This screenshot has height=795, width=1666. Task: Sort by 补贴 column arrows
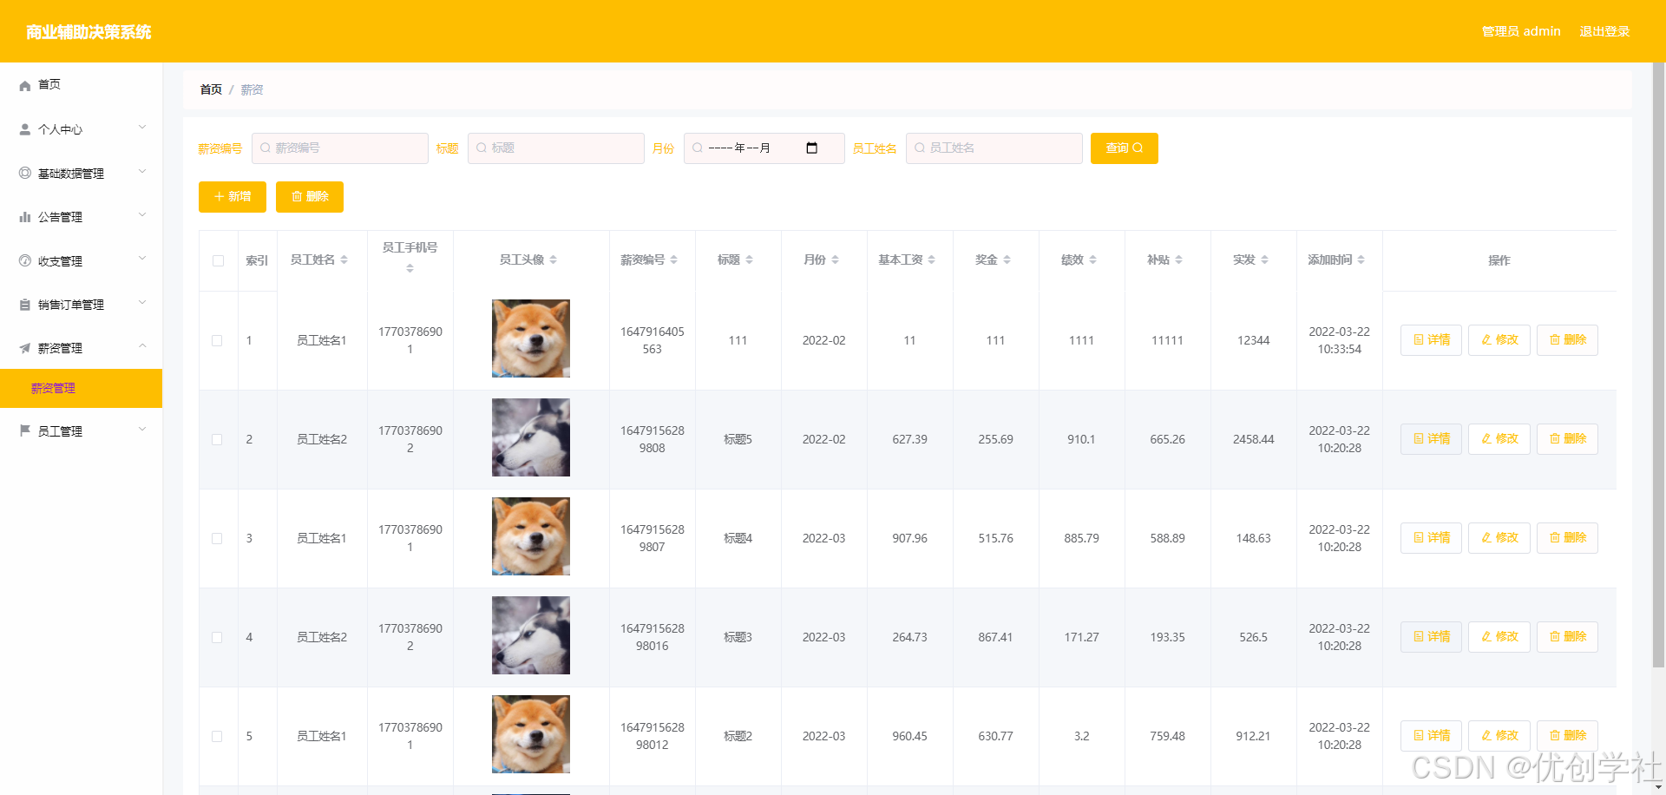point(1178,260)
